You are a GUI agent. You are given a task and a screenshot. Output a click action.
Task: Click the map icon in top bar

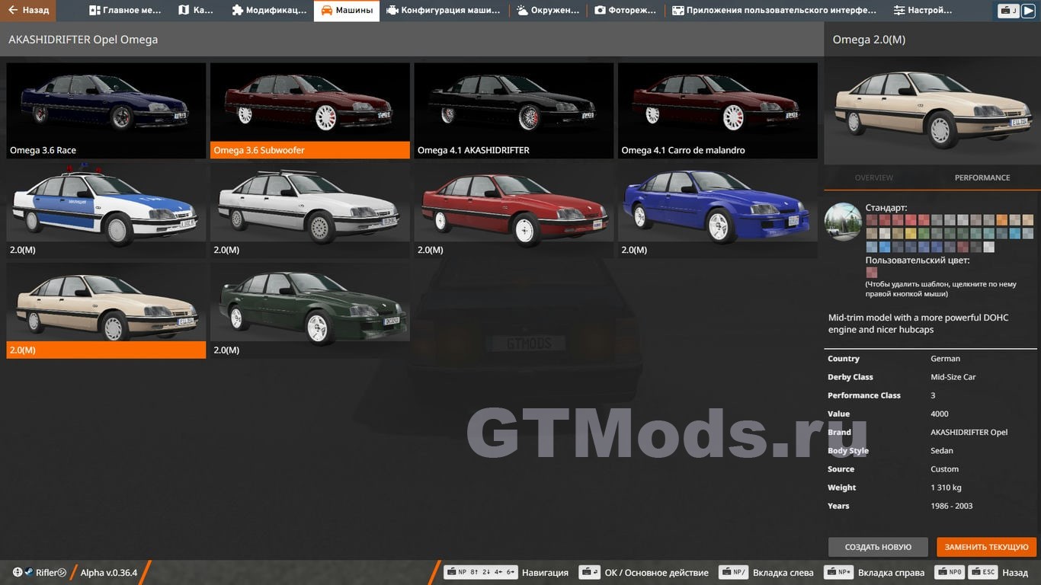184,11
